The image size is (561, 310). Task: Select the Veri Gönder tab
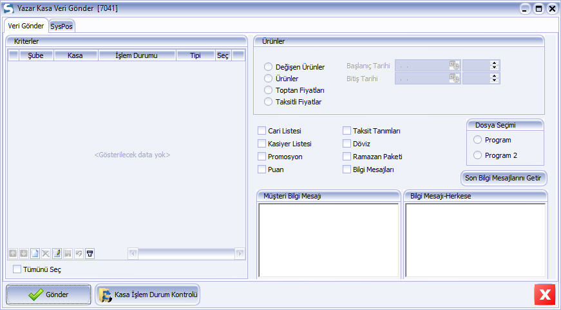click(x=26, y=26)
